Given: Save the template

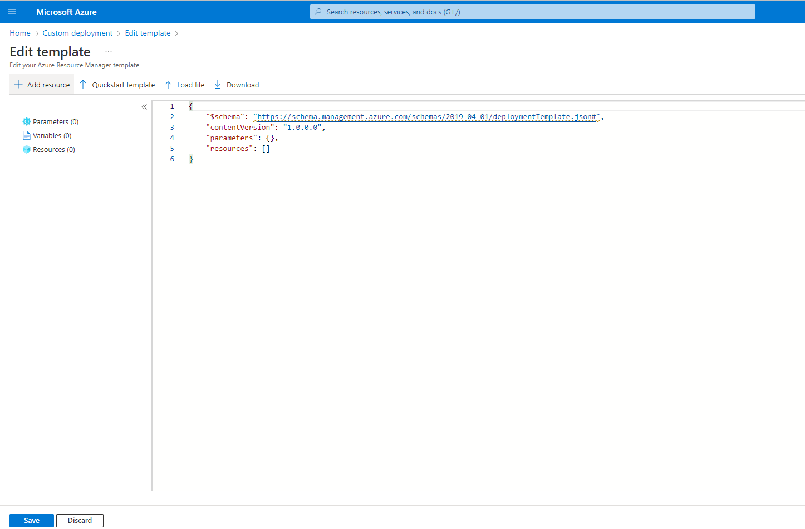Looking at the screenshot, I should point(32,521).
